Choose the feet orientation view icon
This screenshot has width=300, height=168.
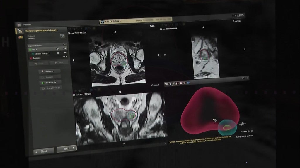coord(177,83)
